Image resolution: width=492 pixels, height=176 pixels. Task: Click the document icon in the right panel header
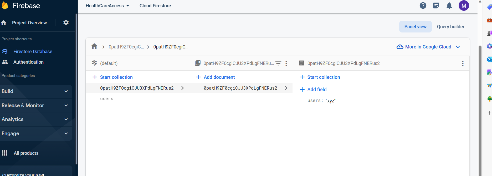click(x=302, y=63)
